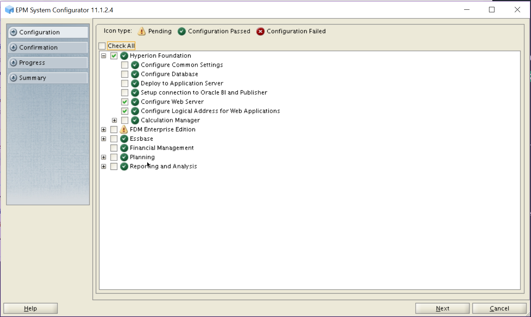Open the Progress step in sidebar
Screen dimensions: 531x317
click(48, 63)
